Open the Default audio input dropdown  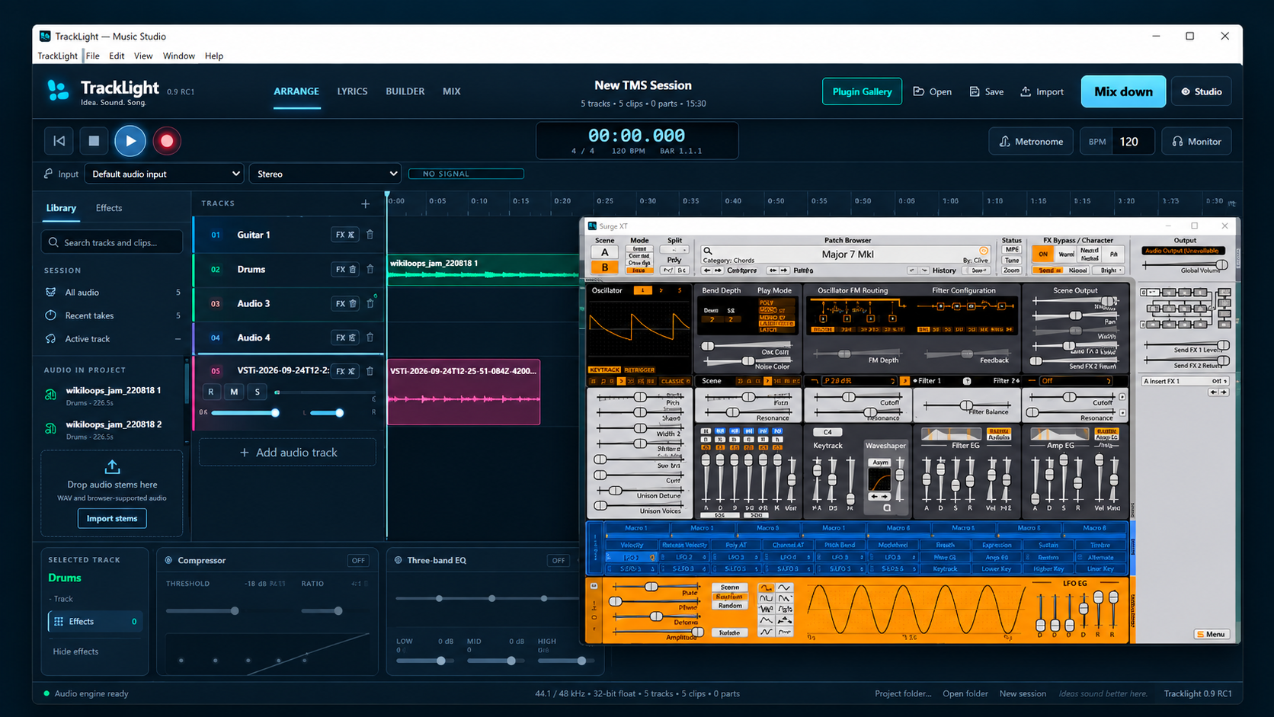pos(165,174)
